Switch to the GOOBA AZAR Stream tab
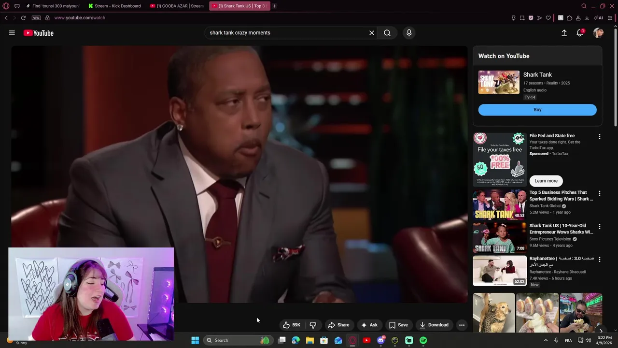 177,6
